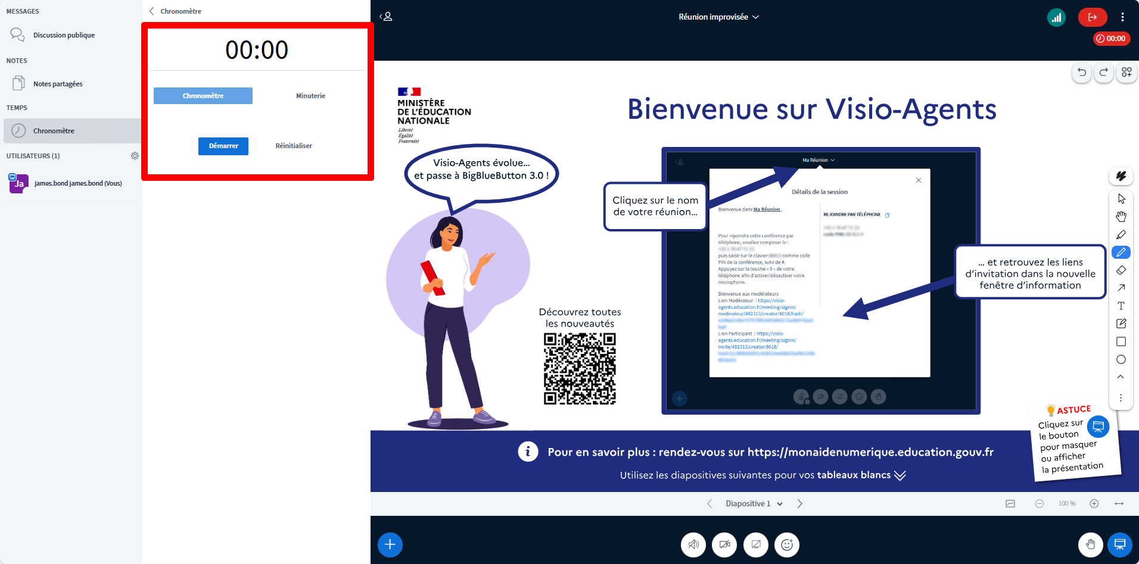Choose the Hand pan tool
Image resolution: width=1139 pixels, height=564 pixels.
[x=1121, y=217]
